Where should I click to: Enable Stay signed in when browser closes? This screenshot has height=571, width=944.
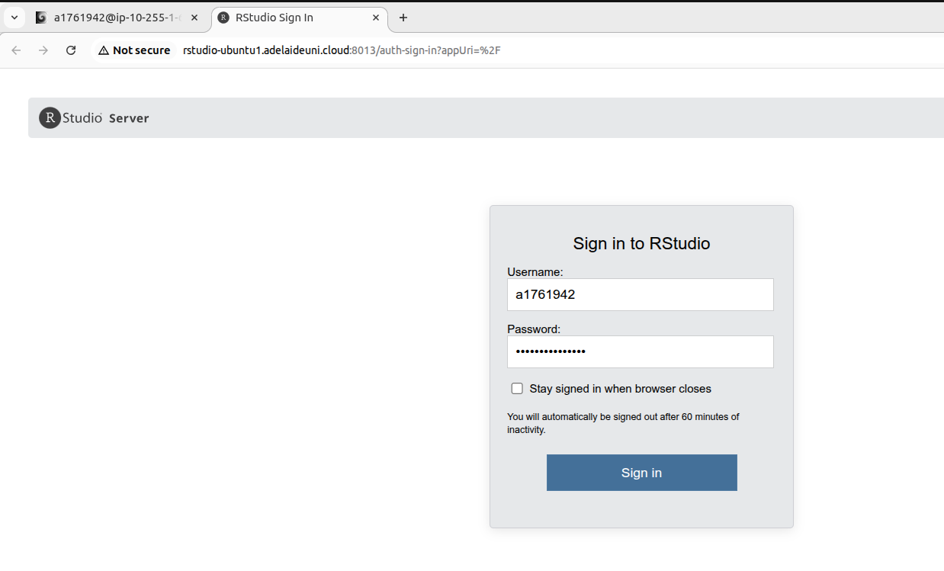[517, 389]
